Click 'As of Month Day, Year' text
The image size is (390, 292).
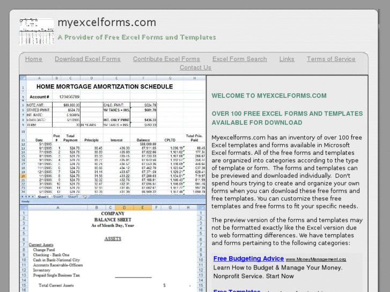click(x=113, y=226)
